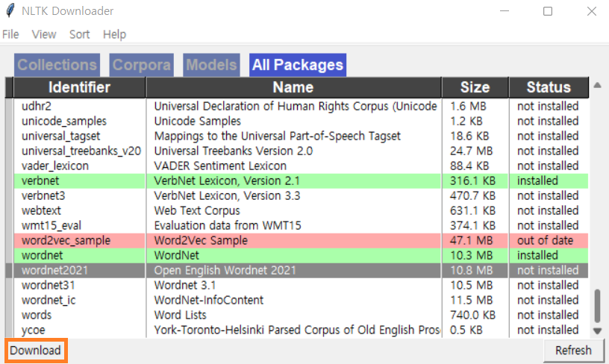The width and height of the screenshot is (609, 364).
Task: Select the wmt15_eval identifier
Action: click(51, 225)
